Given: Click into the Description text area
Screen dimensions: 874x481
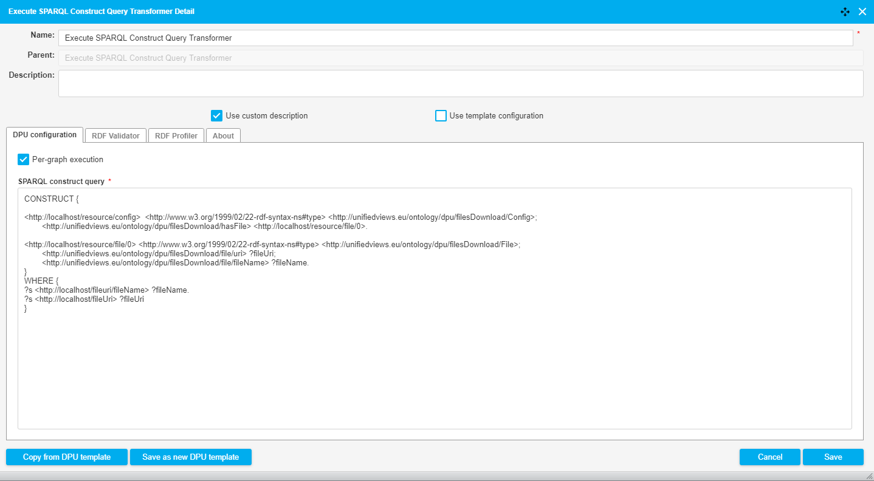Looking at the screenshot, I should [x=460, y=83].
